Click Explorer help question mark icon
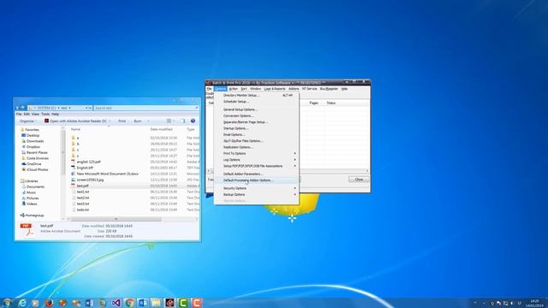This screenshot has height=308, width=548. 193,121
